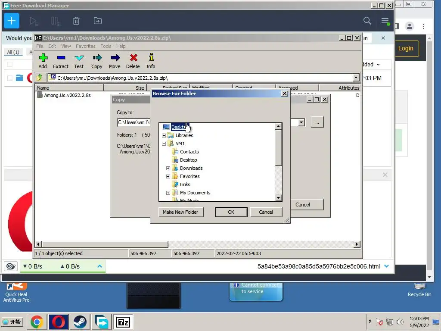This screenshot has height=331, width=441.
Task: Open the Favorites menu in 7-Zip
Action: click(86, 46)
